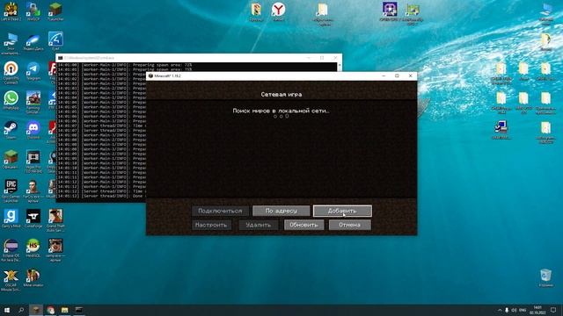Open the Left 4 Dead 2 desktop shortcut
The image size is (563, 316).
[11, 11]
